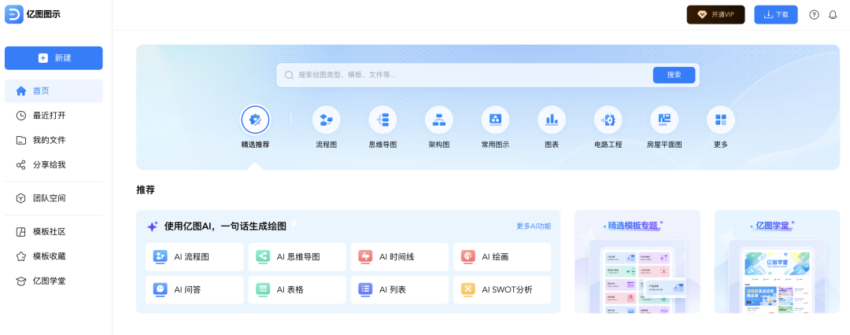Image resolution: width=850 pixels, height=335 pixels.
Task: Open AI 流程图 tool
Action: [x=194, y=257]
